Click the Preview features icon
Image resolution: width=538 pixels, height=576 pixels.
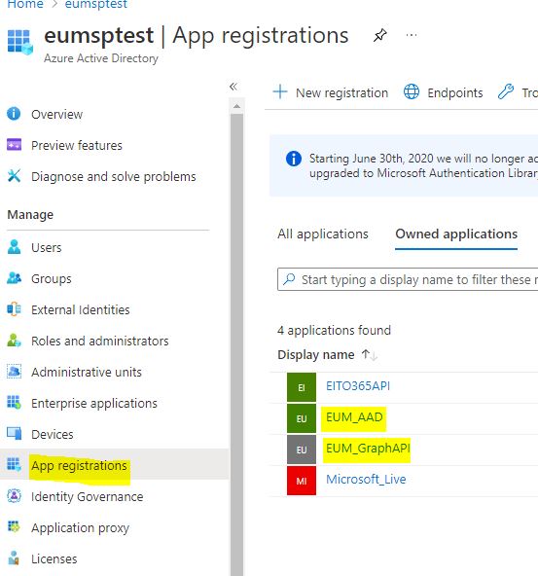14,145
